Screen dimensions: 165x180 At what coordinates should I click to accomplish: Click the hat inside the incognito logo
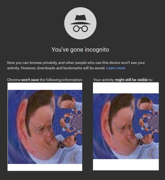80,20
